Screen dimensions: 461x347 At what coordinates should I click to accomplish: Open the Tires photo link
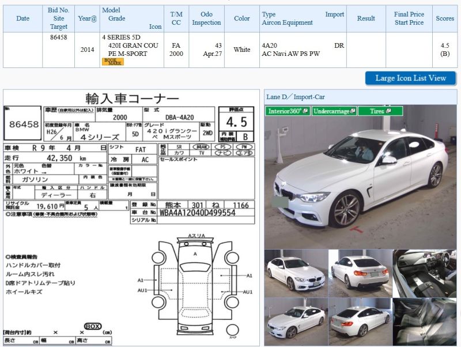(380, 111)
